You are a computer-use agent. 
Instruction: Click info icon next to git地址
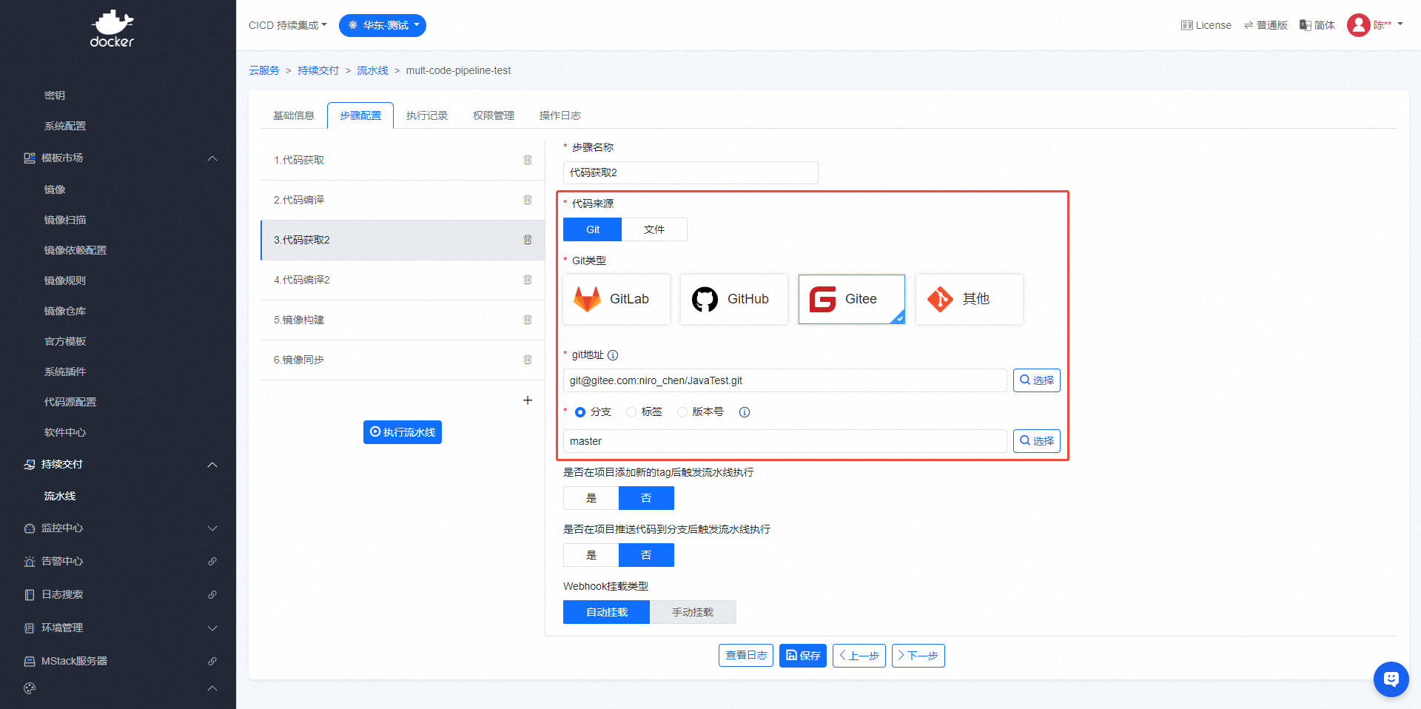(613, 355)
